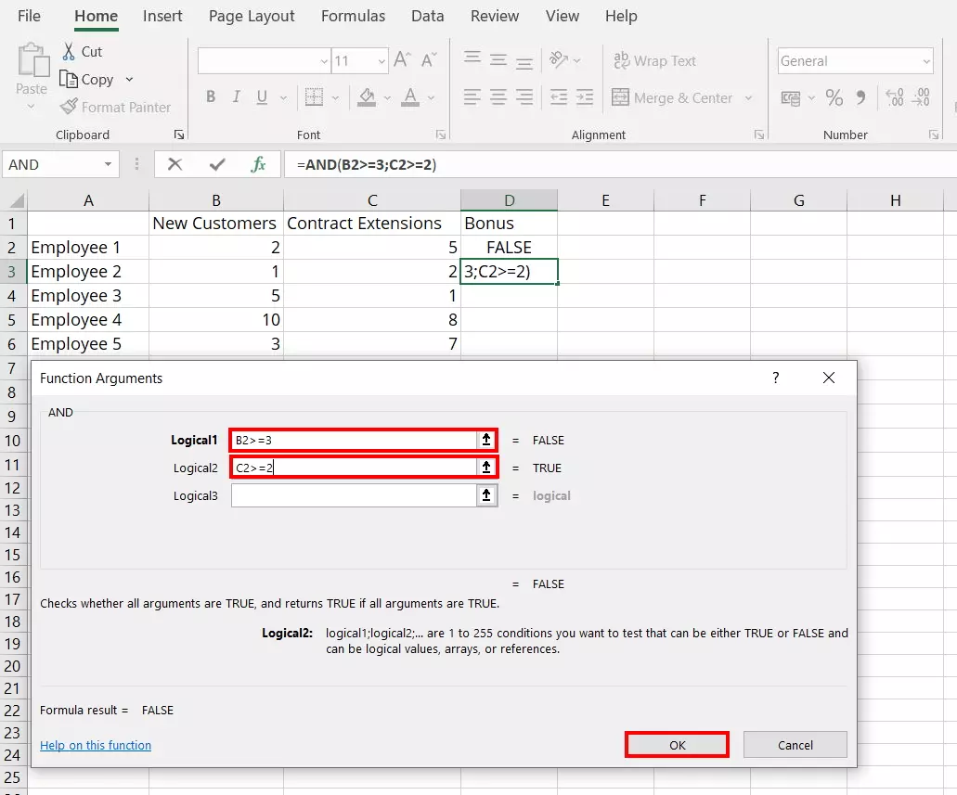Open Help on this function link
The image size is (957, 795).
point(96,745)
